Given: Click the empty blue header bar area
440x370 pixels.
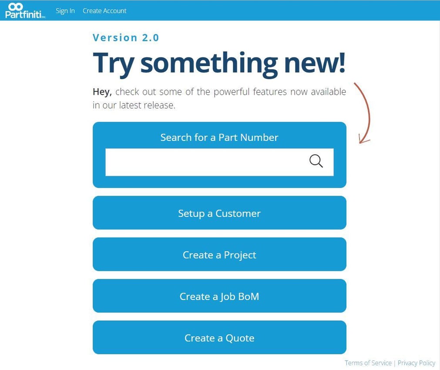Looking at the screenshot, I should pos(281,10).
